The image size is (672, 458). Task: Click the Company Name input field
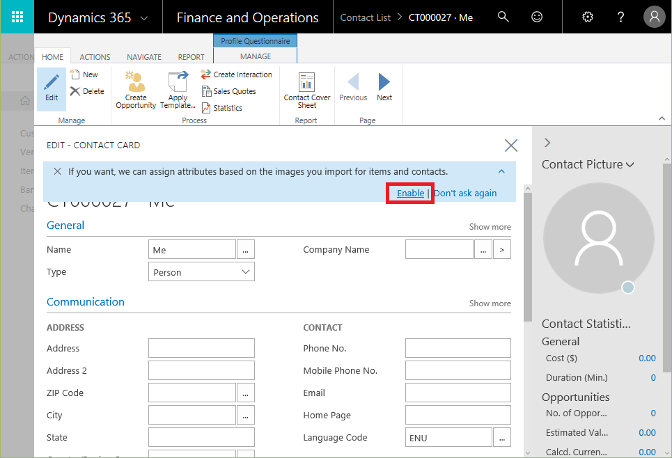pyautogui.click(x=439, y=249)
